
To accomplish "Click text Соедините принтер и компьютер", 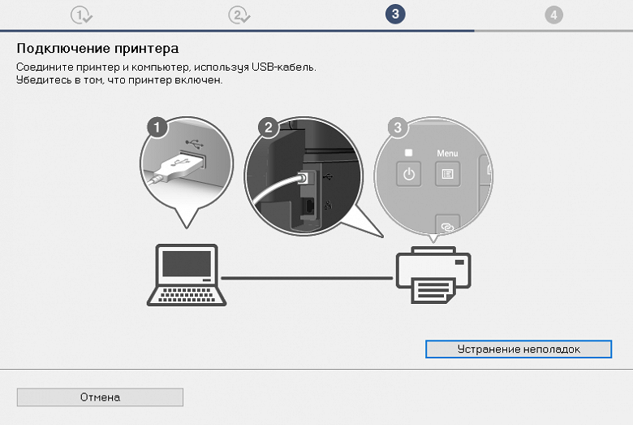I will [103, 67].
